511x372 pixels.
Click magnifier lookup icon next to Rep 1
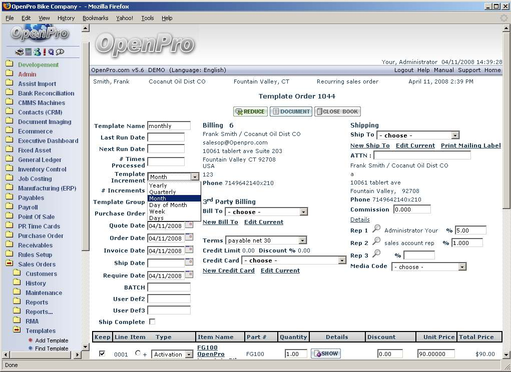(376, 229)
